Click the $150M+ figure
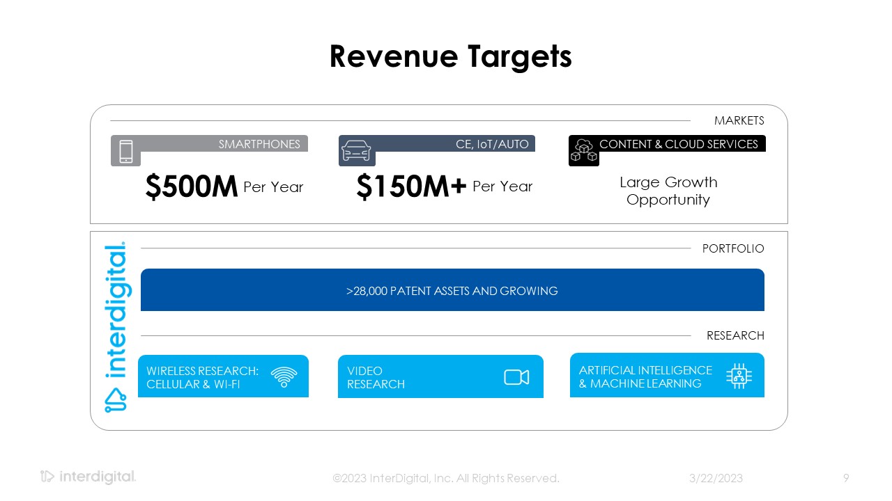This screenshot has height=501, width=892. point(411,186)
